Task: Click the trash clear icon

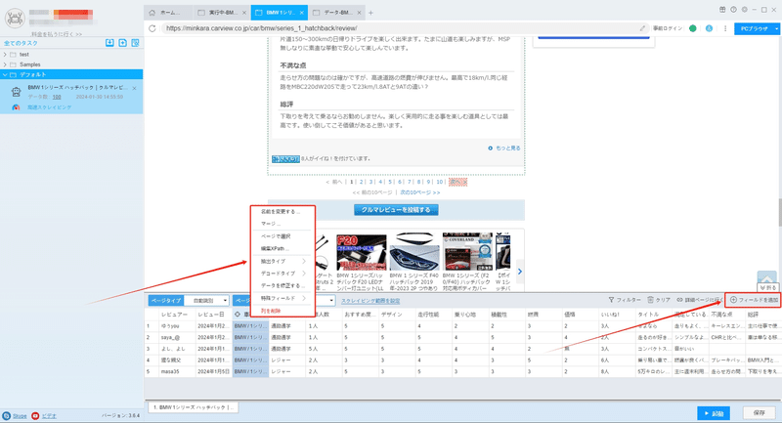Action: click(x=650, y=300)
